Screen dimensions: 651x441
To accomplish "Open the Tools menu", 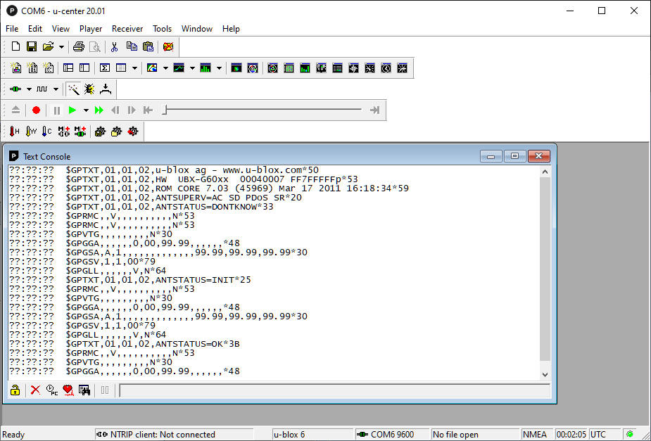I will click(162, 29).
